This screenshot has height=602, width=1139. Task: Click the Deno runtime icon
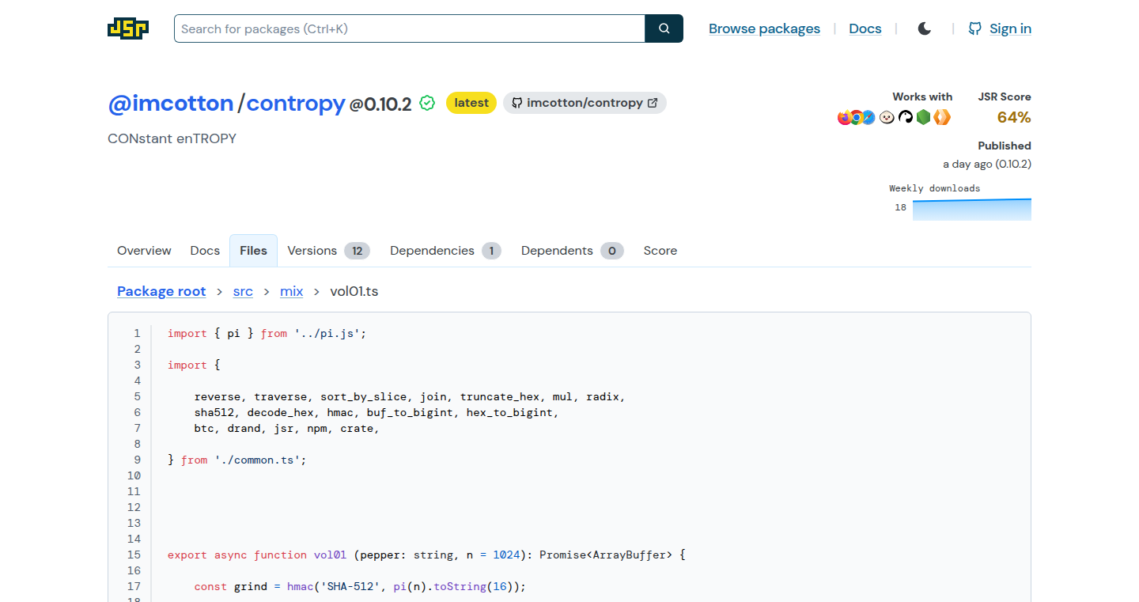pyautogui.click(x=906, y=117)
